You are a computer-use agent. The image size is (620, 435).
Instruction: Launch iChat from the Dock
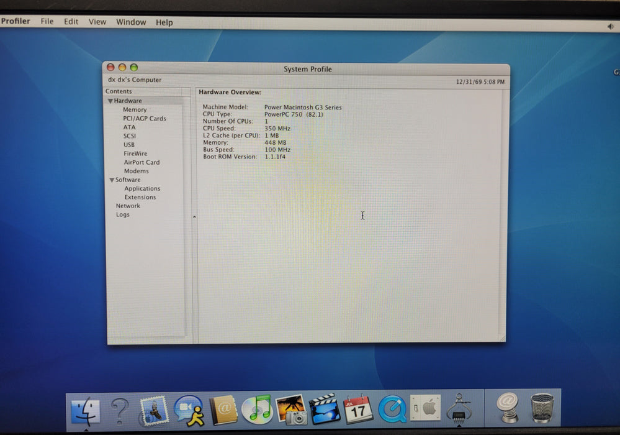189,411
